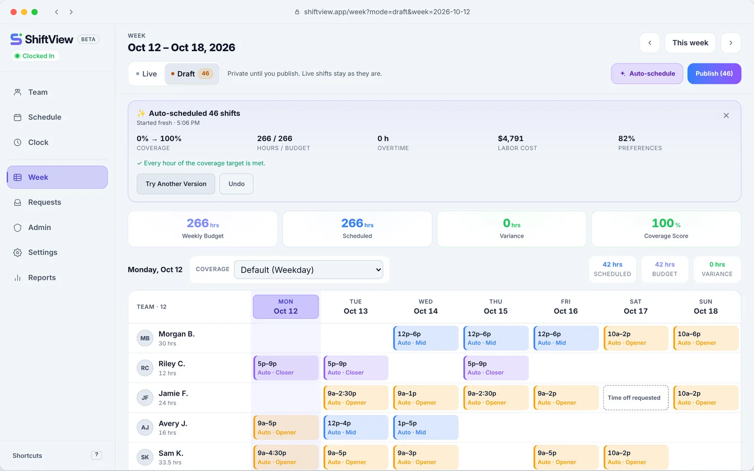754x471 pixels.
Task: Select the MON Oct 12 column header
Action: point(286,307)
